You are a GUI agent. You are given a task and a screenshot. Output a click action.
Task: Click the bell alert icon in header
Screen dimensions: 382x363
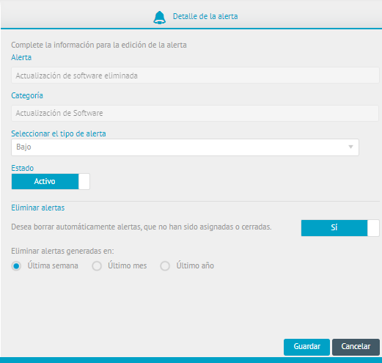coord(160,18)
